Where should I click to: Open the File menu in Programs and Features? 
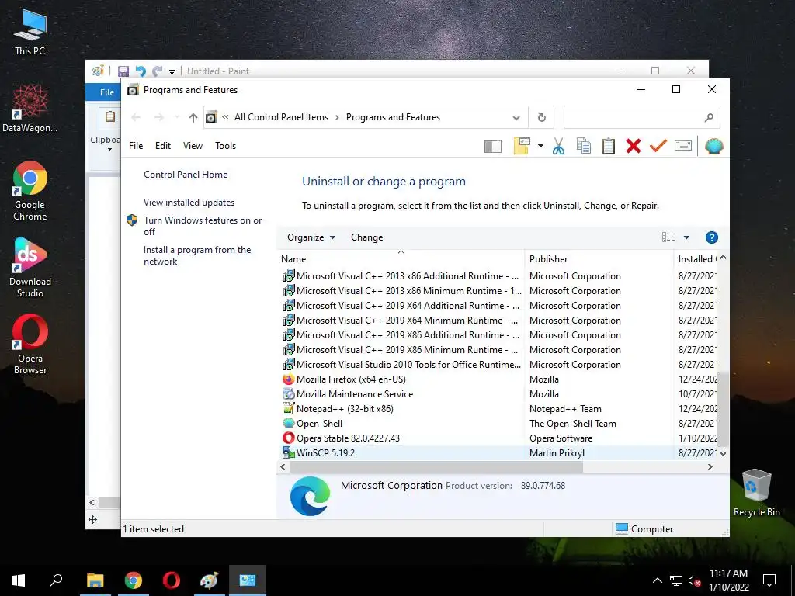point(136,146)
